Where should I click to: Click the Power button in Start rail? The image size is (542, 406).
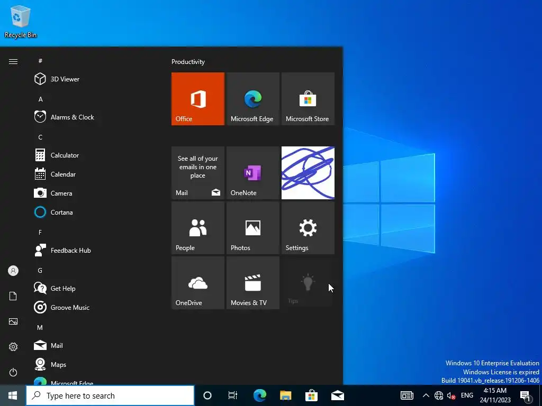pyautogui.click(x=13, y=372)
